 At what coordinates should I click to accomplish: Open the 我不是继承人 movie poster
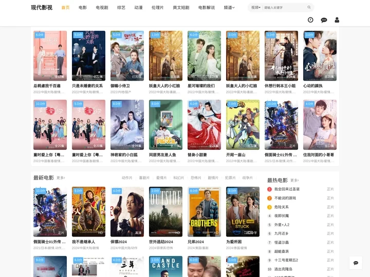tap(88, 212)
